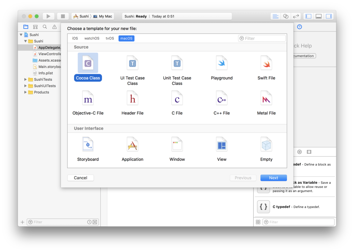Choose the Swift File template

point(266,67)
